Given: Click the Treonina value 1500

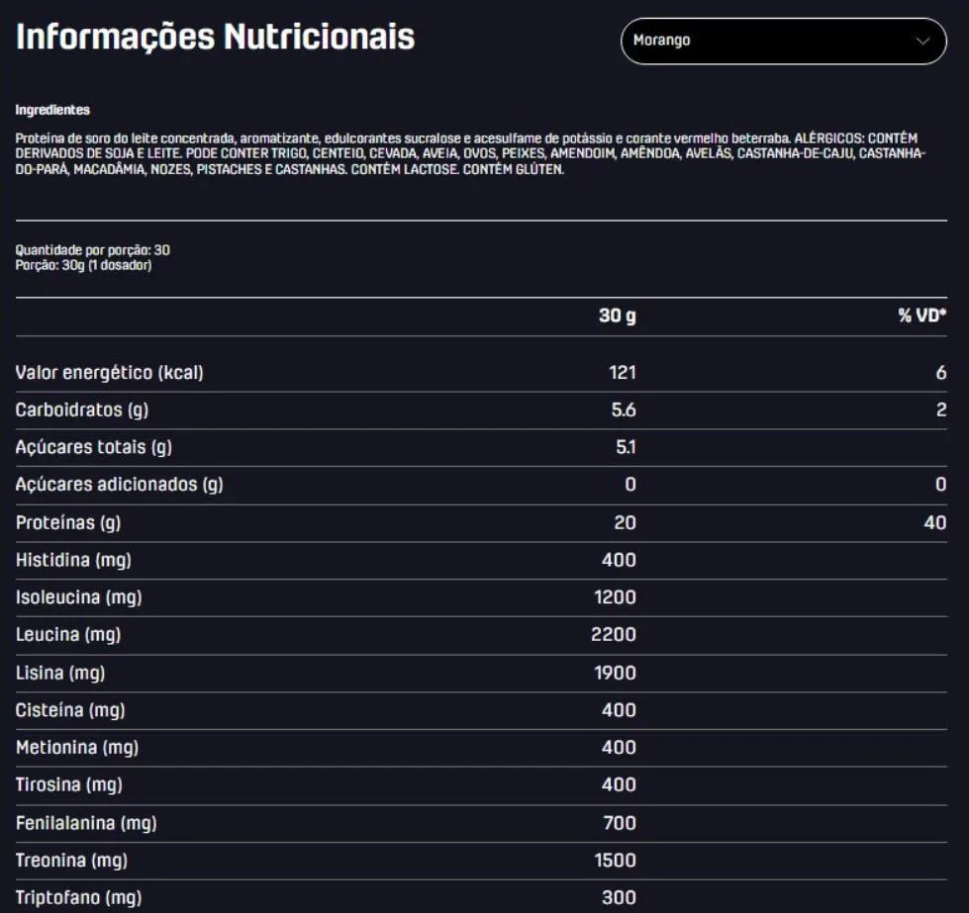Looking at the screenshot, I should pyautogui.click(x=614, y=861).
